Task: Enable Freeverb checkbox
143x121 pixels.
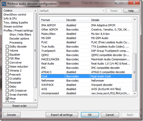Action: pyautogui.click(x=7, y=75)
